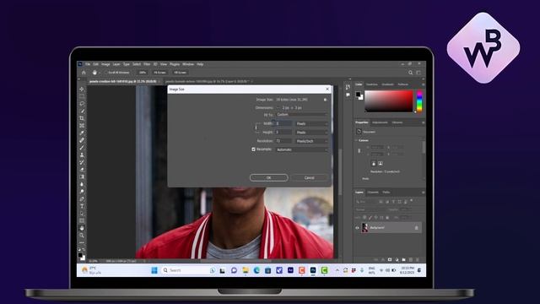This screenshot has height=304, width=540.
Task: Select the Crop tool
Action: (x=82, y=118)
